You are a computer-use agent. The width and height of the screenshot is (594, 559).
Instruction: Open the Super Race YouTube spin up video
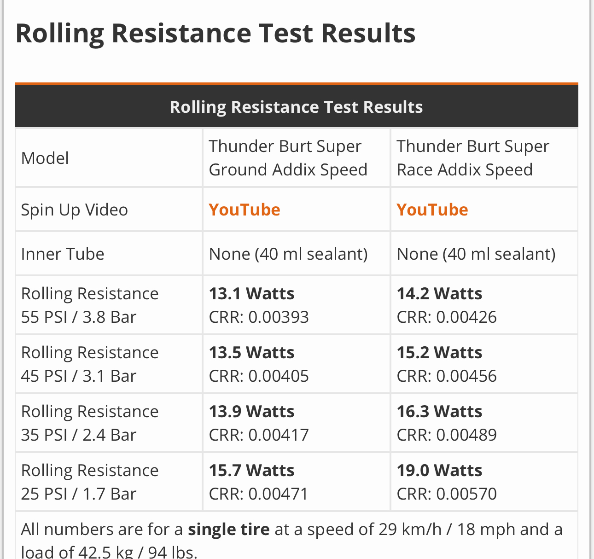[x=432, y=210]
